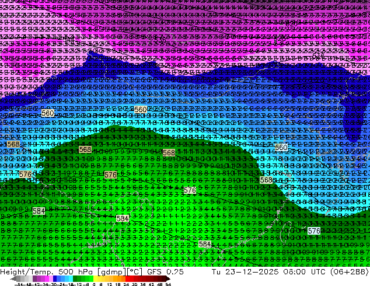Click the '23-12-2025' date text
The image size is (370, 286).
point(252,272)
